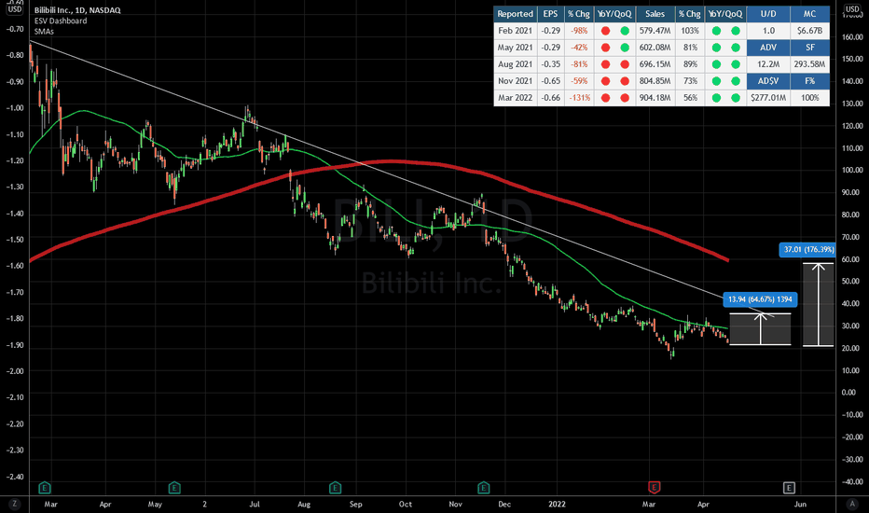
Task: Click the grey upcoming earnings marker
Action: click(789, 488)
